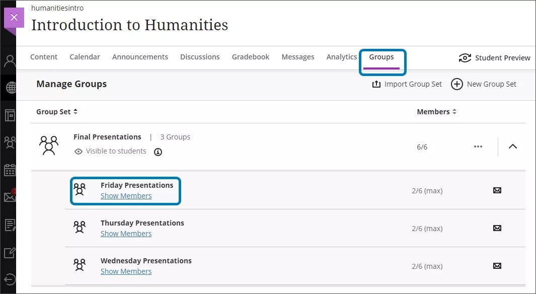Open the Gradebook tab
The width and height of the screenshot is (536, 294).
click(x=250, y=57)
